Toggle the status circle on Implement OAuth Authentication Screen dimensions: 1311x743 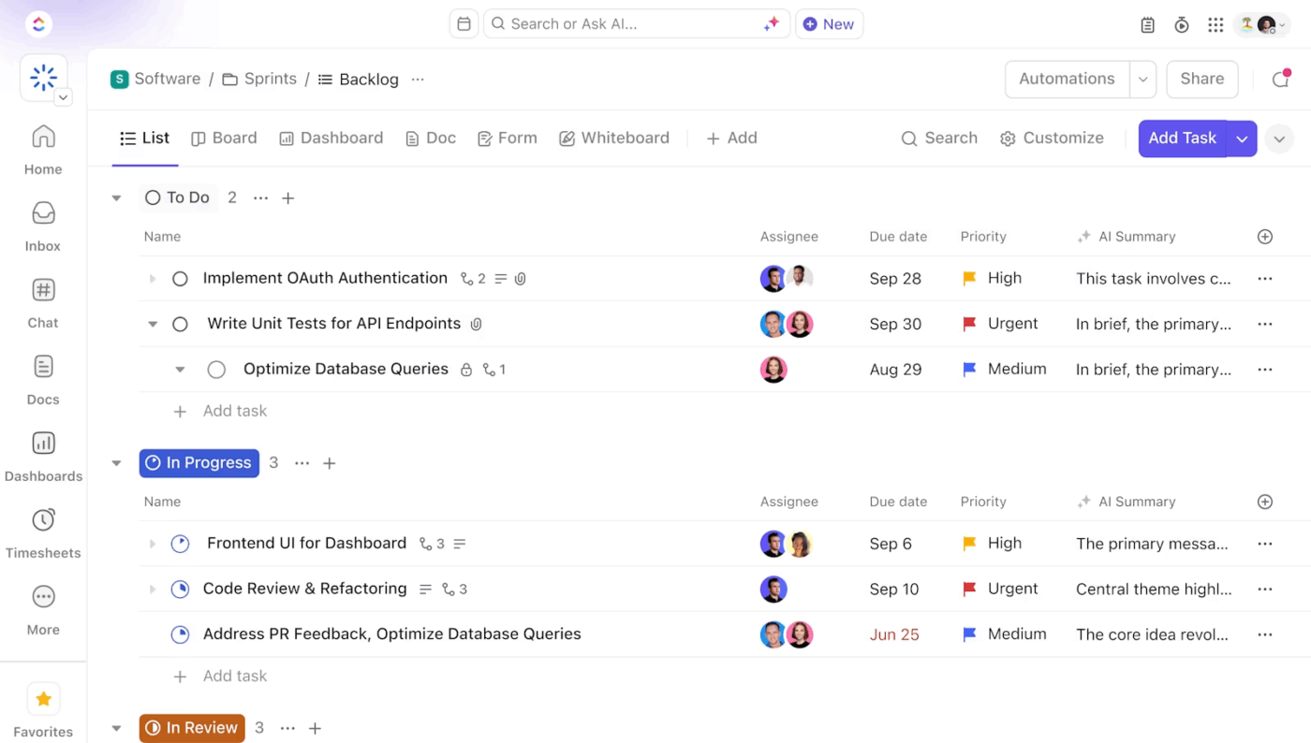coord(179,278)
